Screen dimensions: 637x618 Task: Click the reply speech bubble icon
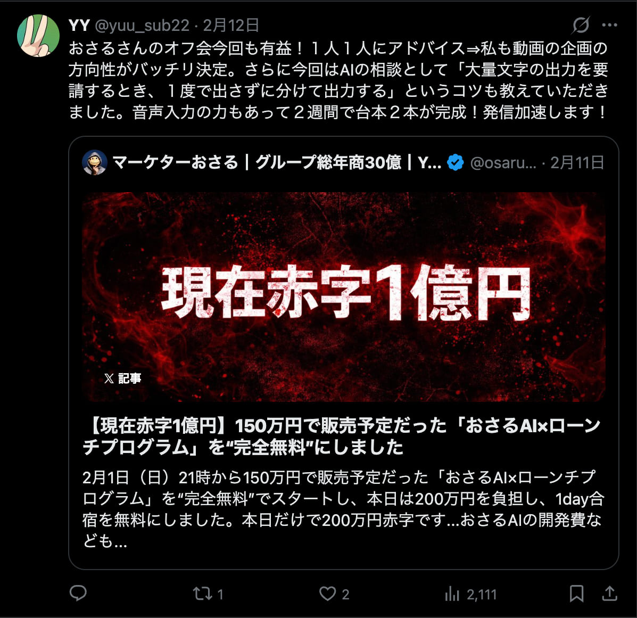(78, 594)
